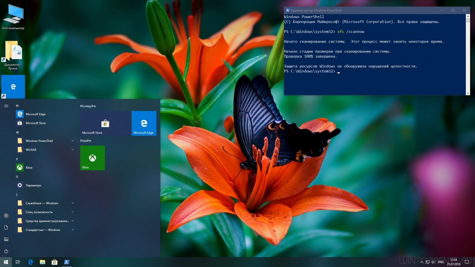This screenshot has height=267, width=475.
Task: Click the letter M header in app list
Action: click(17, 106)
